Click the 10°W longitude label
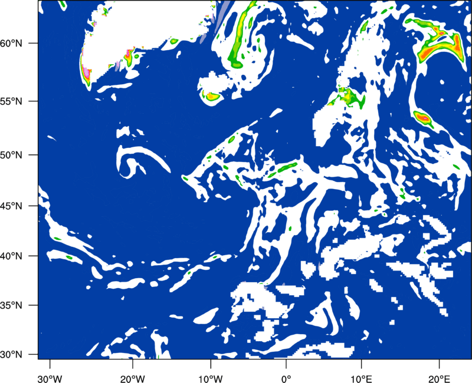The height and width of the screenshot is (383, 472). [211, 379]
